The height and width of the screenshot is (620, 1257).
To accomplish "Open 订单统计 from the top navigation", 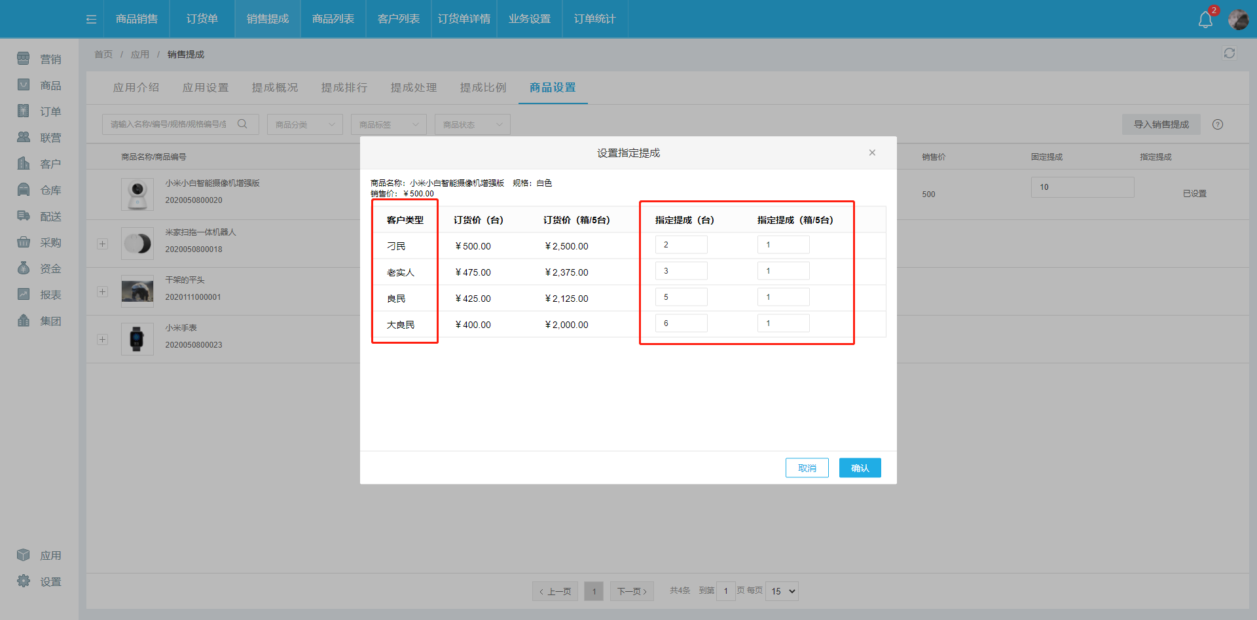I will [x=594, y=19].
